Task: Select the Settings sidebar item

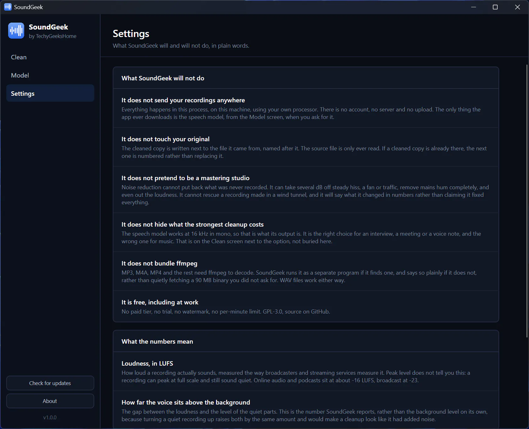Action: pyautogui.click(x=50, y=93)
